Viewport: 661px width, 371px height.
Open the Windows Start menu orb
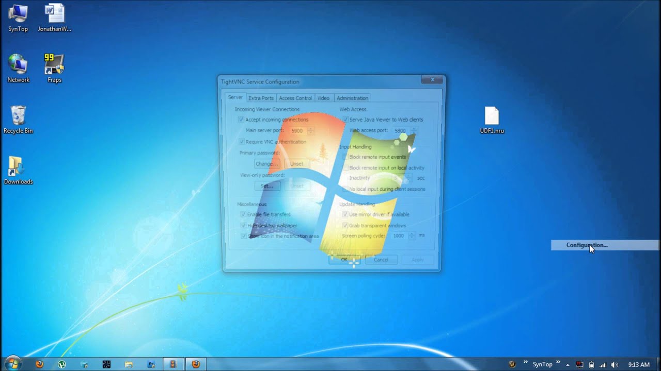pyautogui.click(x=13, y=364)
